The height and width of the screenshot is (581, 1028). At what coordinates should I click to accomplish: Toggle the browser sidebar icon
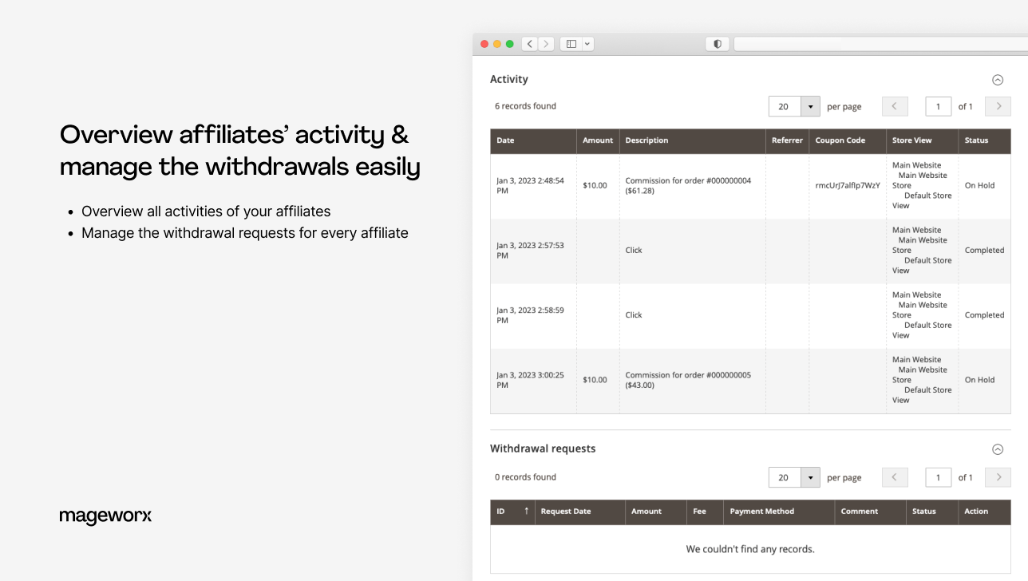571,44
